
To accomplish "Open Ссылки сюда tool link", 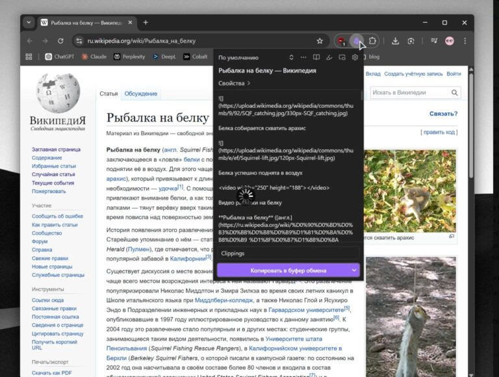I will pos(47,300).
